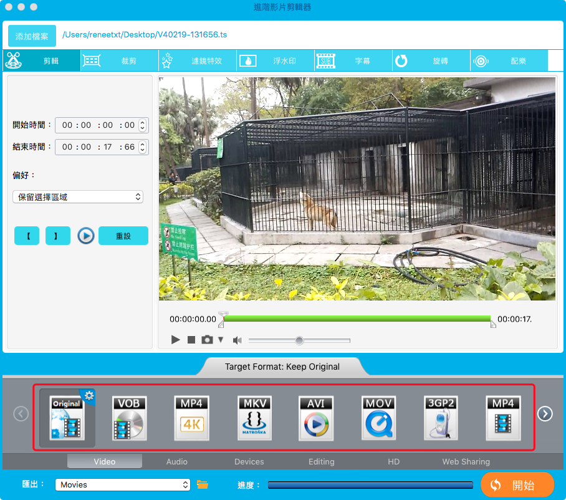Select the MOV QuickTime format icon
Image resolution: width=566 pixels, height=500 pixels.
coord(378,418)
